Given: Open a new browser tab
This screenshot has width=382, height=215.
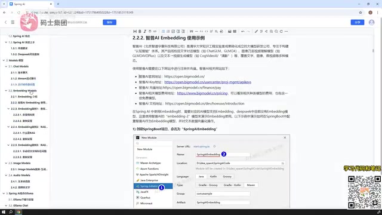Looking at the screenshot, I should 58,4.
